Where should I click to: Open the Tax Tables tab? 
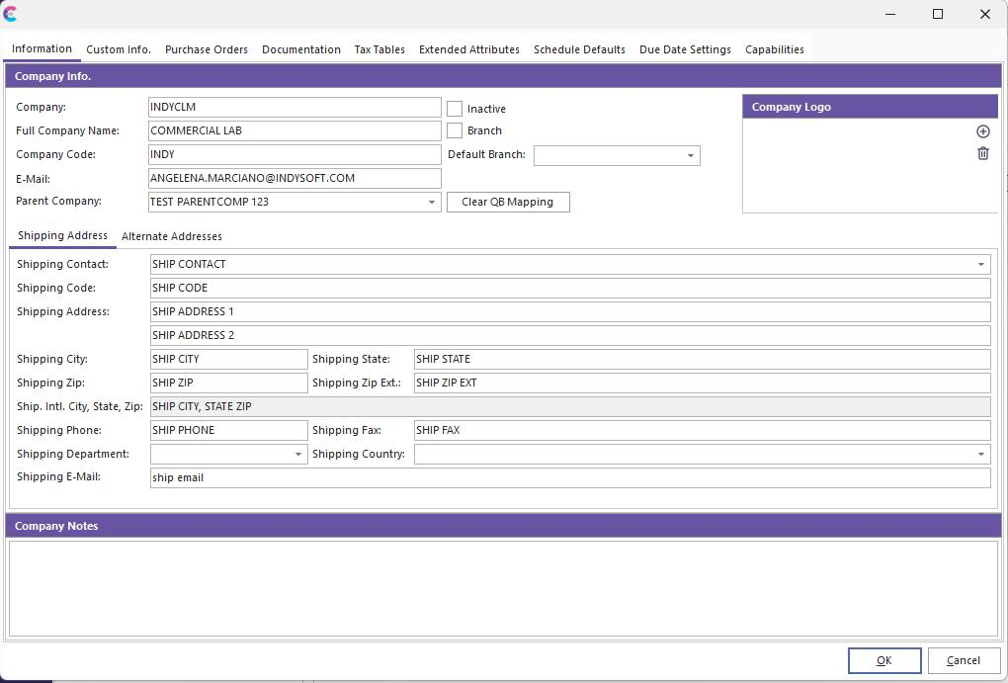379,49
